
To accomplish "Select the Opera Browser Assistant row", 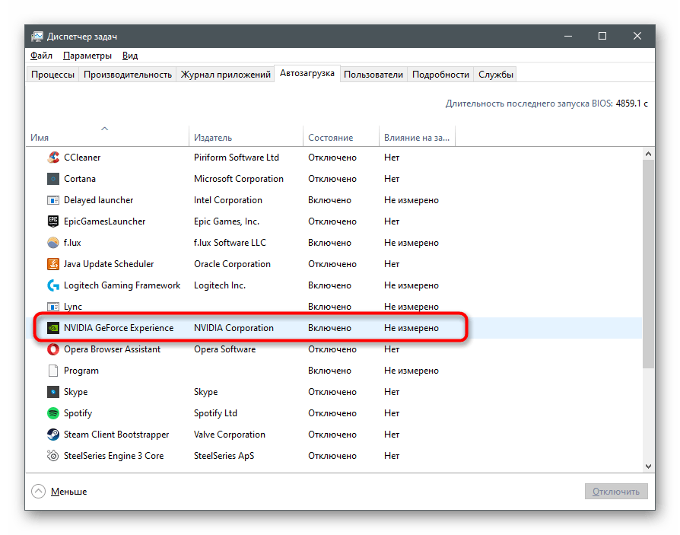I will coord(334,349).
